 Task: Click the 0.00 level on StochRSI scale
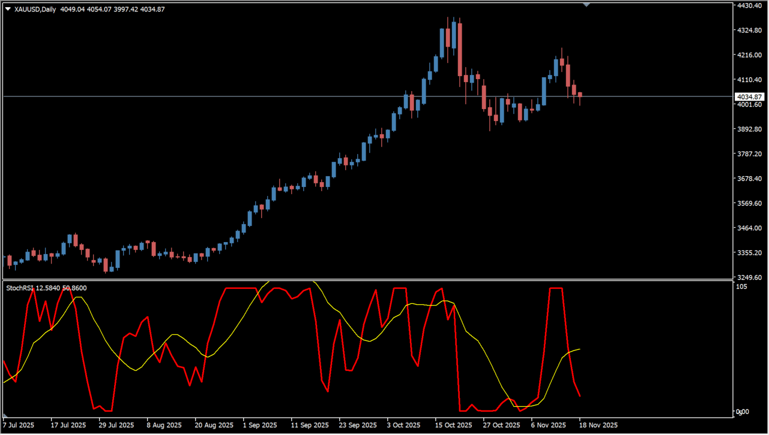pos(743,412)
